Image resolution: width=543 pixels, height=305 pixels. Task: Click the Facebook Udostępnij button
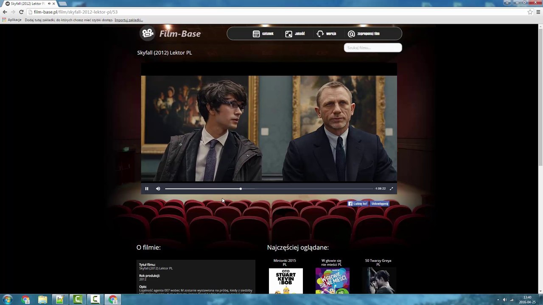tap(380, 204)
